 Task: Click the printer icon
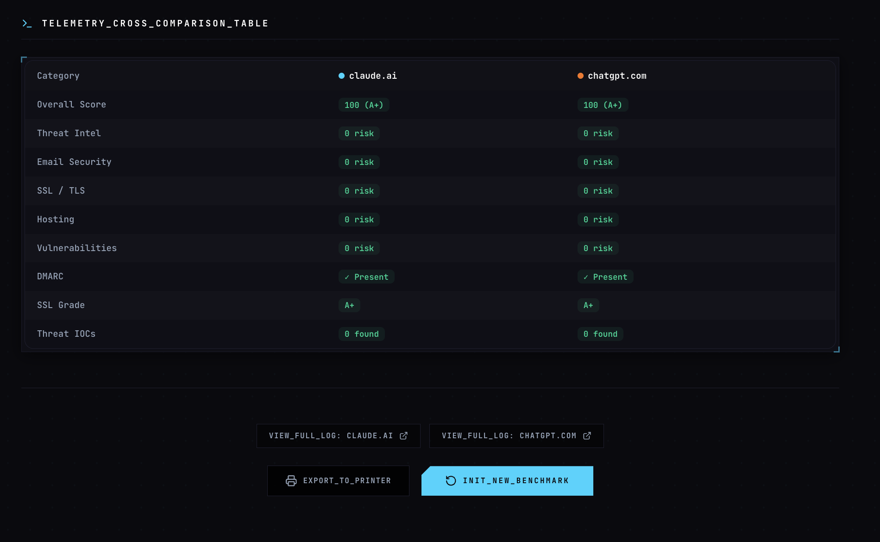[x=291, y=480]
